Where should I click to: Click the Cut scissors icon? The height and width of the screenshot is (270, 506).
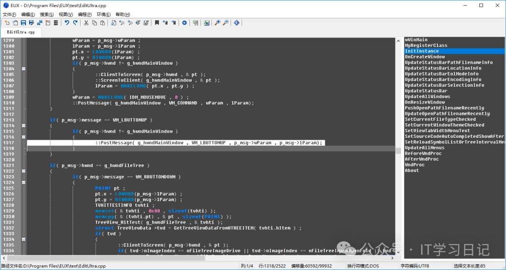pos(87,22)
